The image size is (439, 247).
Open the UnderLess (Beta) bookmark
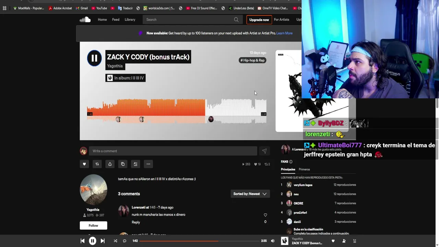pos(241,8)
